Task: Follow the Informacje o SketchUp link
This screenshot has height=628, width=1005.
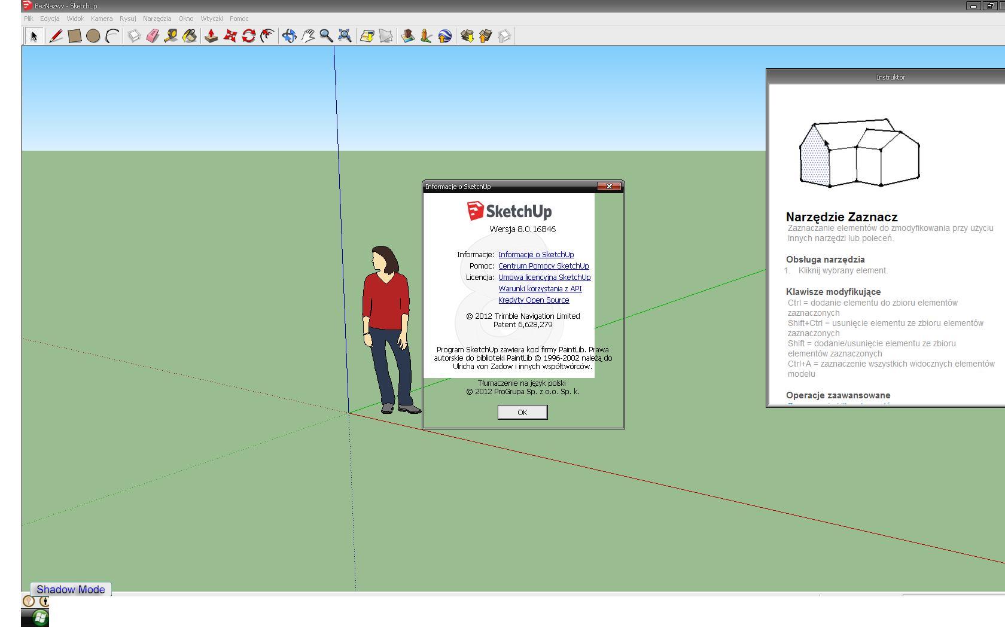Action: (536, 255)
